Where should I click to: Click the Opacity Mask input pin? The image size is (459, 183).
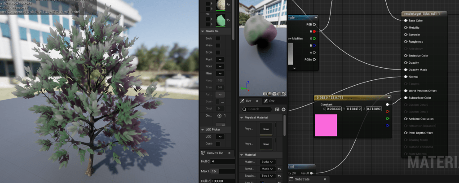coord(406,70)
